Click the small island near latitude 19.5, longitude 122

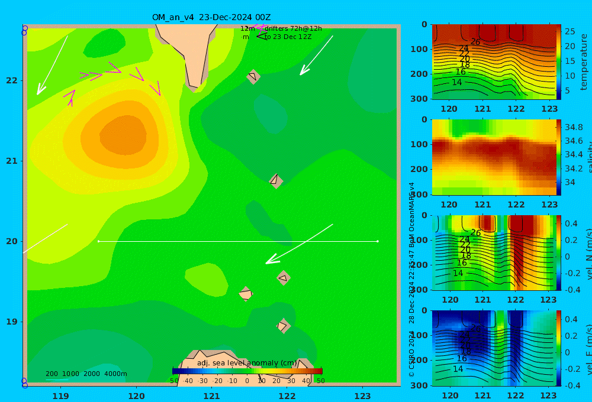pyautogui.click(x=284, y=278)
